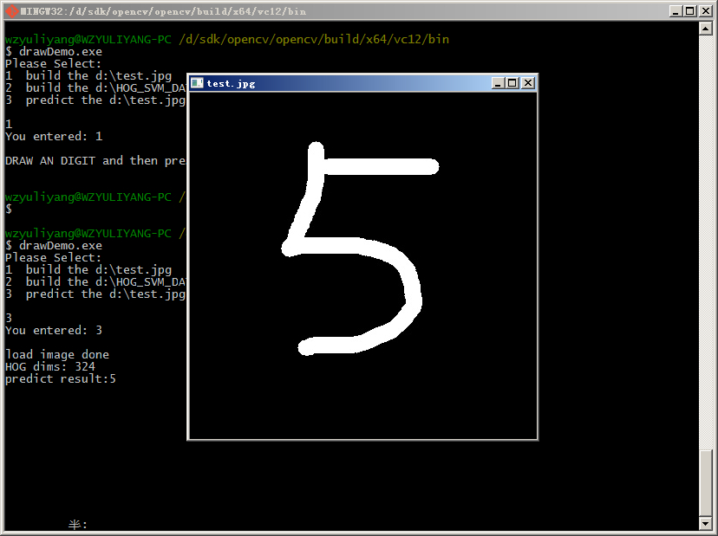Click the 'HOG dims: 324' status line

click(50, 366)
